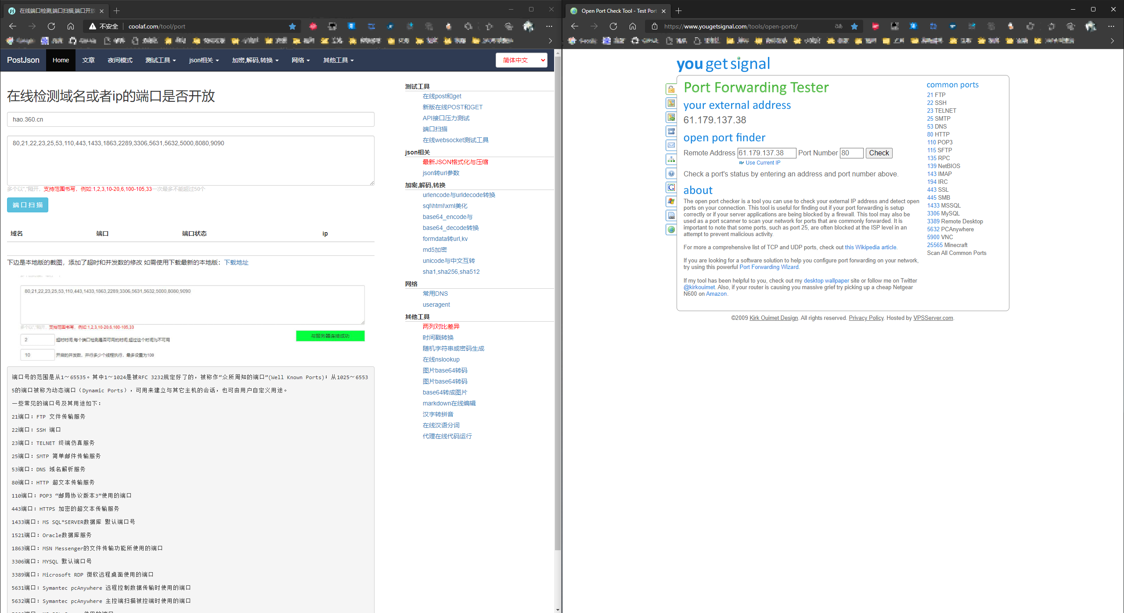Open the document link sidebar icon

coord(671,215)
